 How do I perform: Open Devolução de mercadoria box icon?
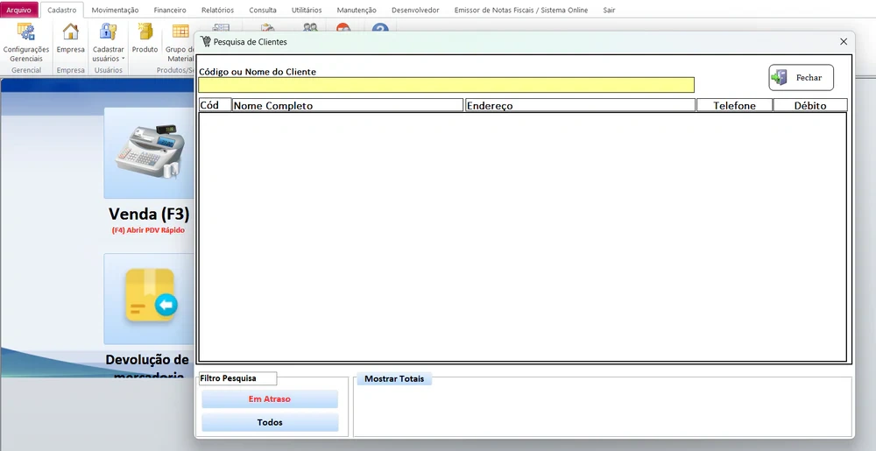(149, 299)
